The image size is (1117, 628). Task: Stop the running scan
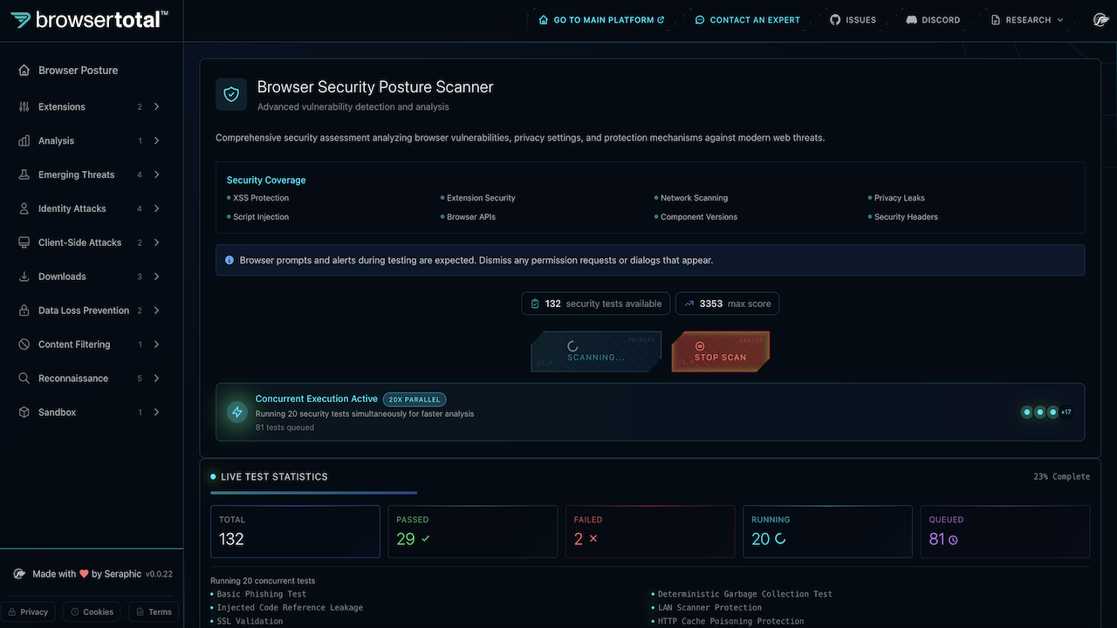pyautogui.click(x=721, y=352)
